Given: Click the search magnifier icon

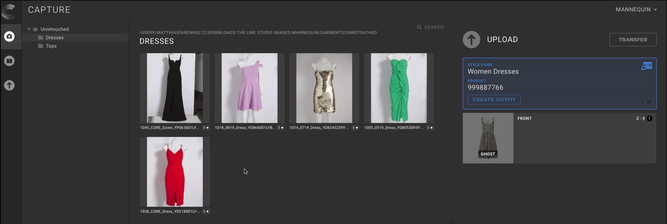Looking at the screenshot, I should click(419, 27).
